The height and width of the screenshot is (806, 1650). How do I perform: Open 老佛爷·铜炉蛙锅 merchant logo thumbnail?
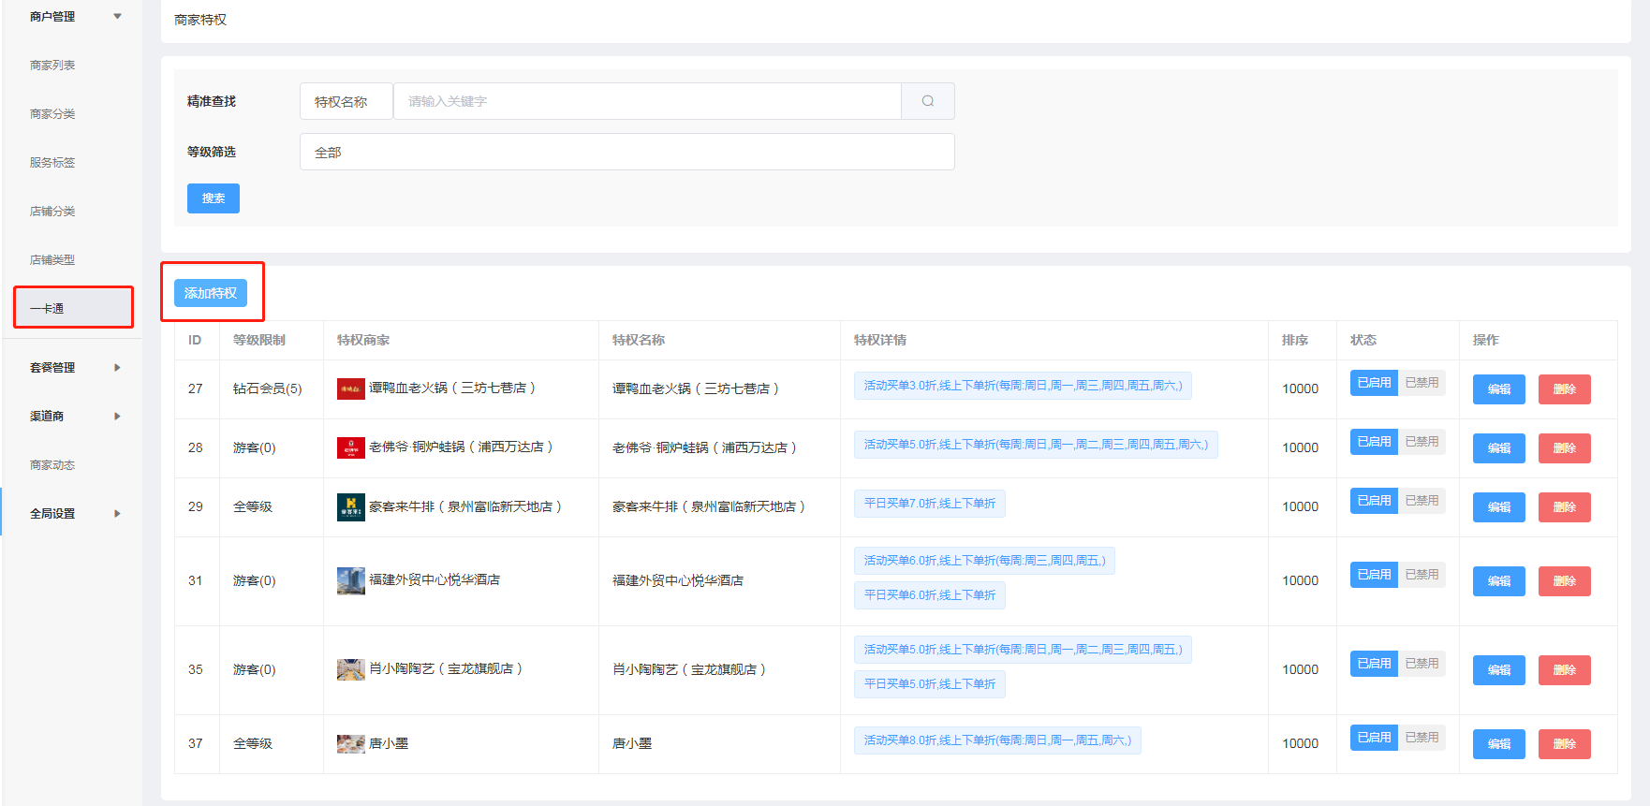click(351, 447)
